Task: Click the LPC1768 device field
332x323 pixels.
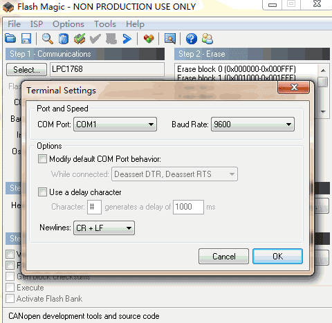Action: (x=107, y=69)
